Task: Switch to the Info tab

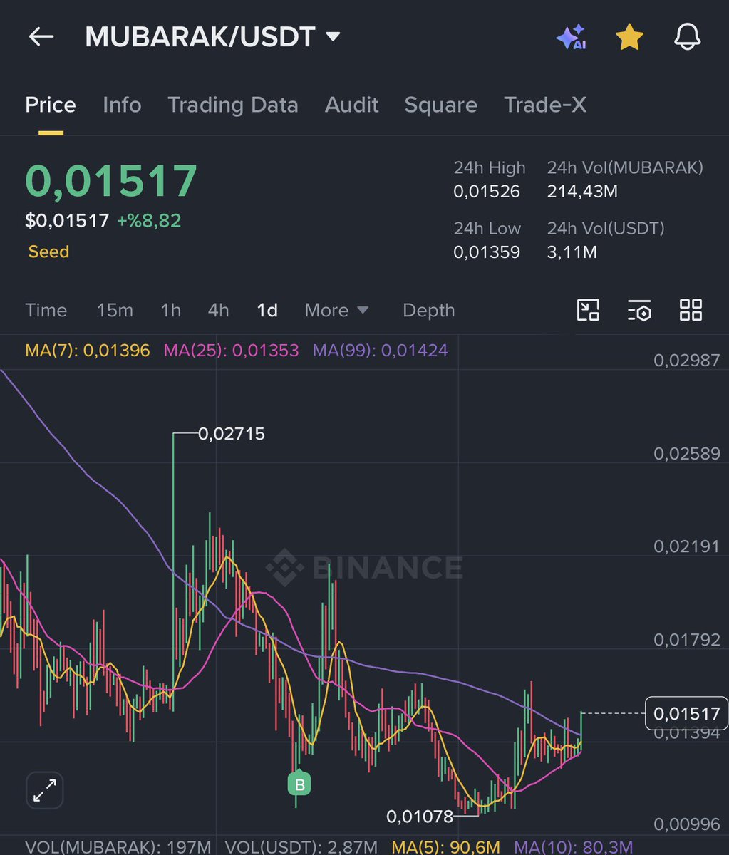Action: coord(122,105)
